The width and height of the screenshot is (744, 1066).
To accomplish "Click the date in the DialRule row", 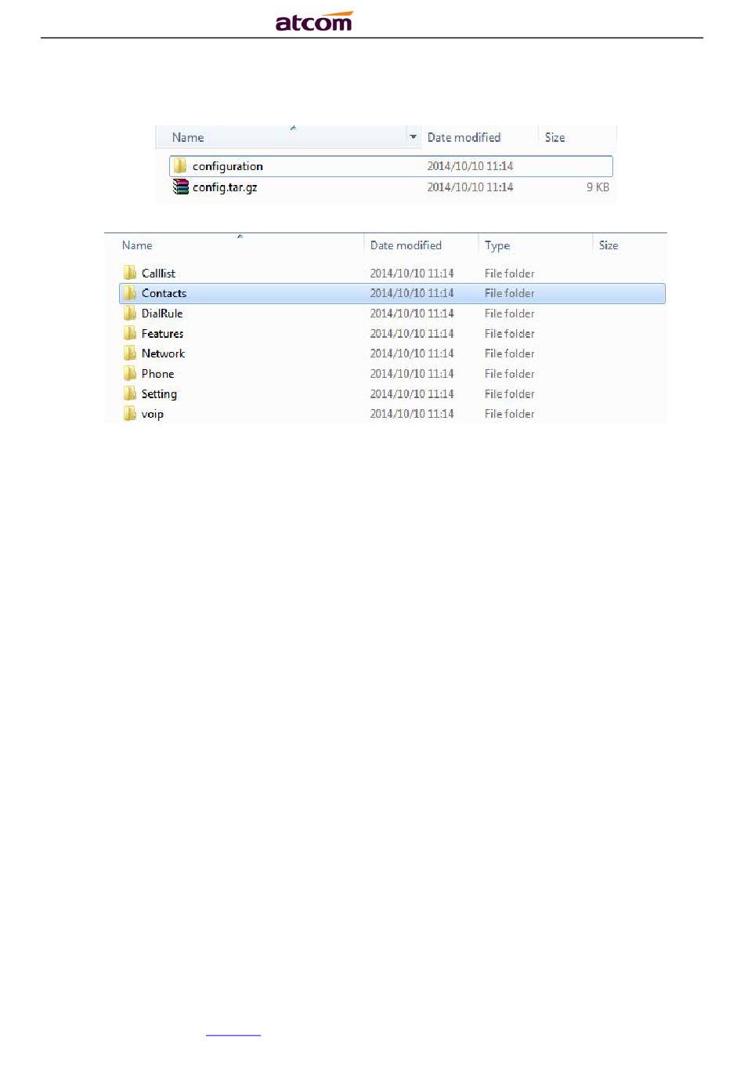I will point(412,313).
